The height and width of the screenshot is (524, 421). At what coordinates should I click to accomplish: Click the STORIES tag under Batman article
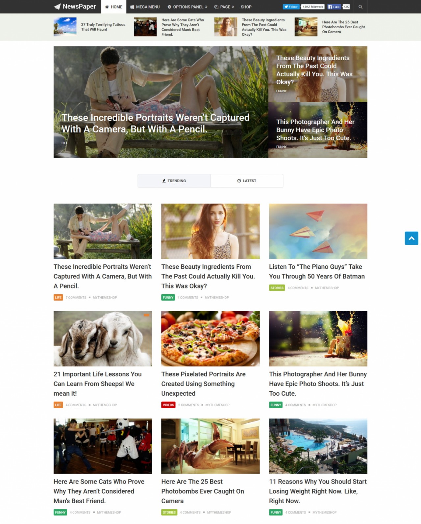pyautogui.click(x=277, y=288)
